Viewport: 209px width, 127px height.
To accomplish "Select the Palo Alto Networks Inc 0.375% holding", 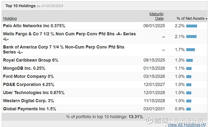I will click(34, 26).
